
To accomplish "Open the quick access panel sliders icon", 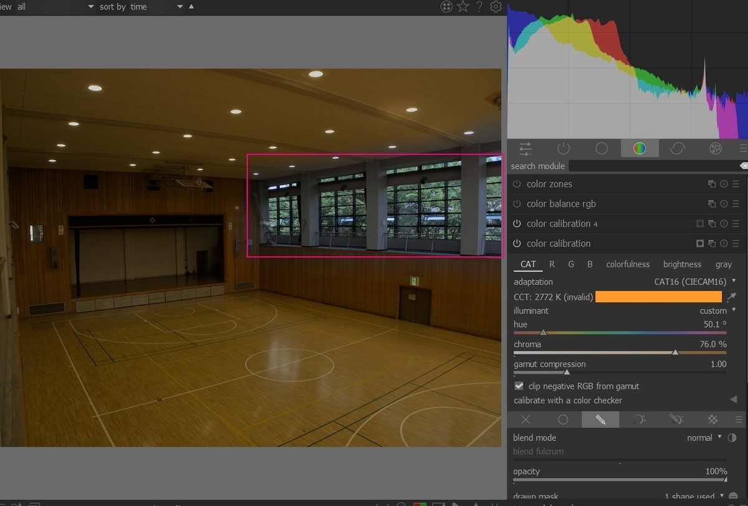I will (525, 148).
